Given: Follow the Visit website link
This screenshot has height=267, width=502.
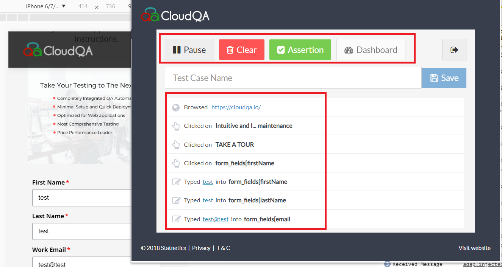Looking at the screenshot, I should point(474,248).
